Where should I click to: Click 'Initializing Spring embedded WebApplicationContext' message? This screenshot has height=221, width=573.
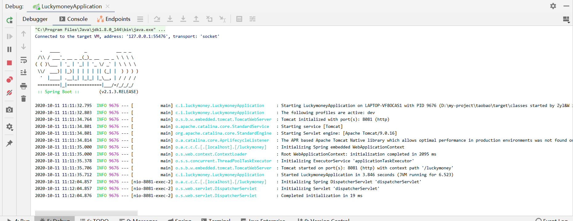343,147
